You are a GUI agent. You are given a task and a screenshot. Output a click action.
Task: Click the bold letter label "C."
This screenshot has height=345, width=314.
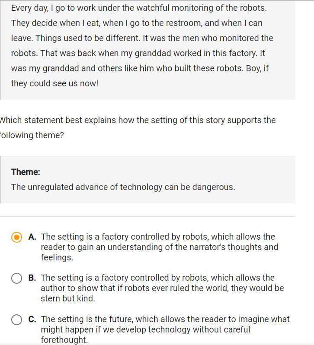32,319
